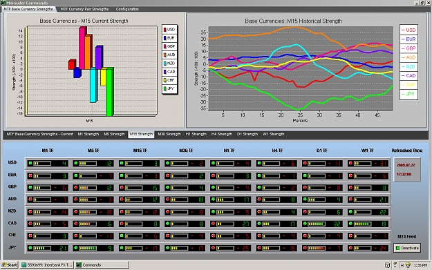The image size is (432, 270).
Task: Select the M30 Strength subtab
Action: (169, 134)
